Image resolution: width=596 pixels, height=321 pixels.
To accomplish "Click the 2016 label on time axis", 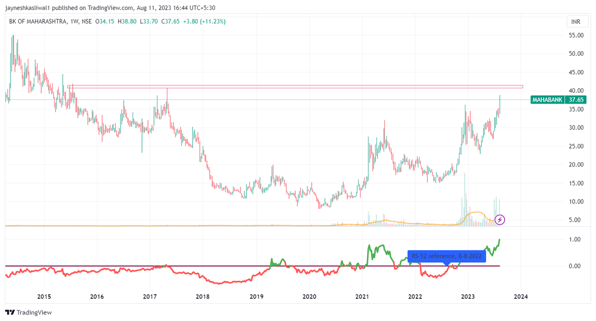I will coord(97,297).
